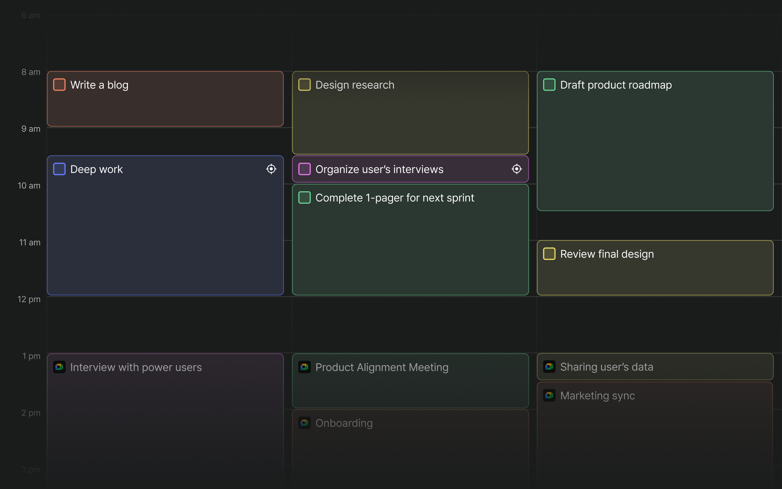
Task: Open the Write a blog task title
Action: [x=99, y=85]
